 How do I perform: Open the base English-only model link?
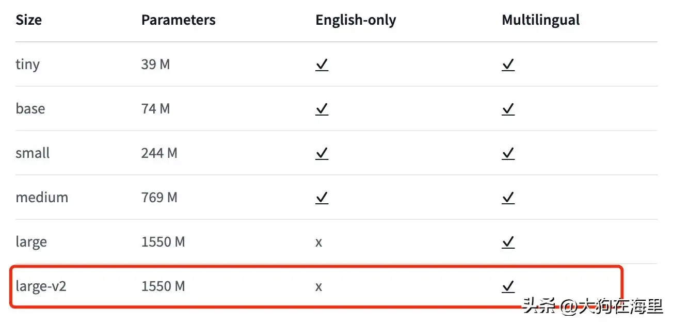(x=322, y=109)
